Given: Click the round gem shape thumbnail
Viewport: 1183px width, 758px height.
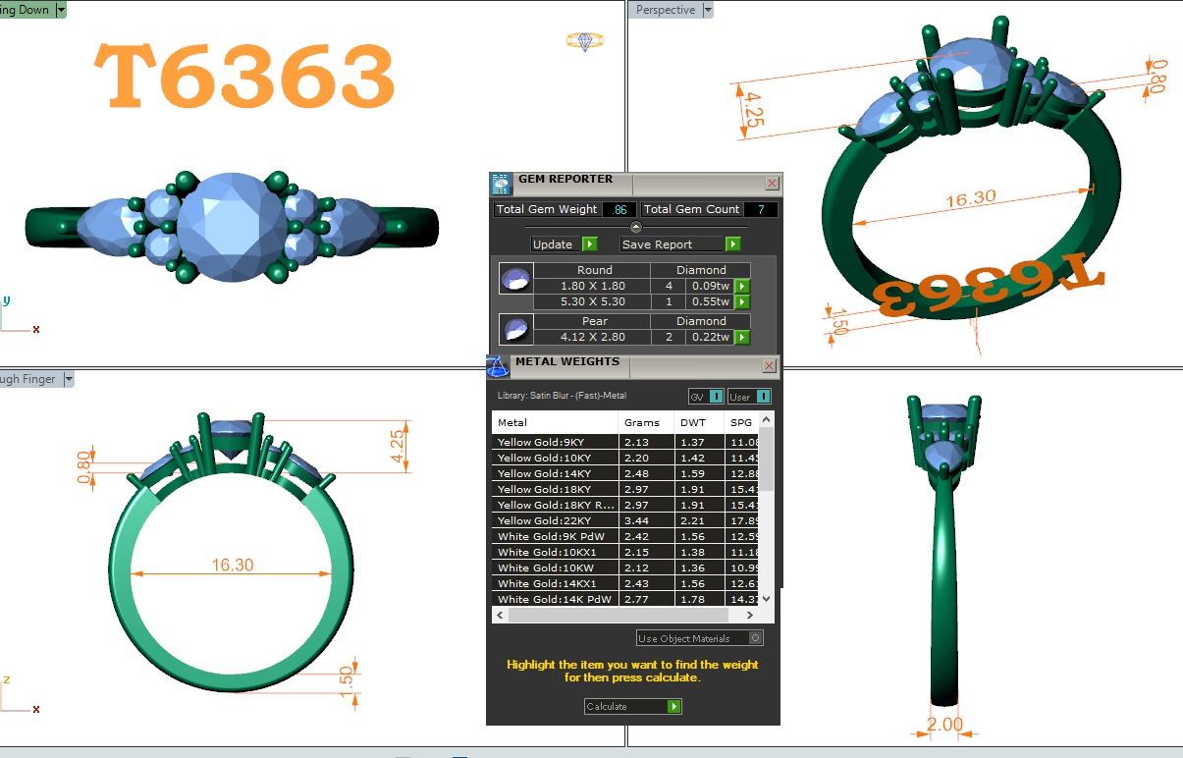Looking at the screenshot, I should (x=515, y=279).
